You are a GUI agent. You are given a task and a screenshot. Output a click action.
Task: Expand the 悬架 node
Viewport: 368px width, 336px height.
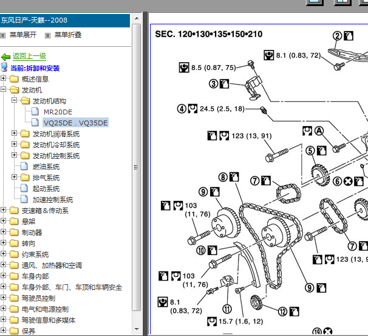pyautogui.click(x=3, y=220)
